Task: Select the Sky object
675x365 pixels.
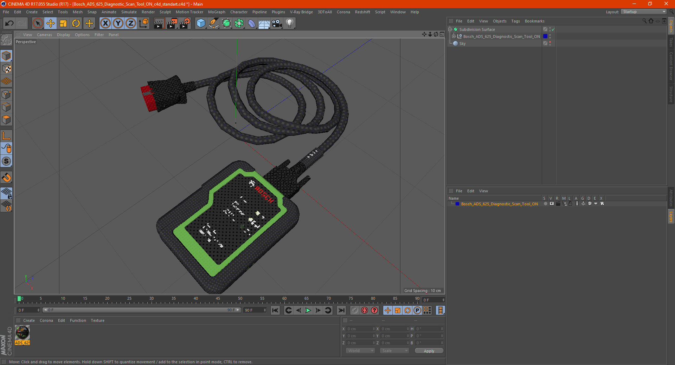Action: (462, 44)
